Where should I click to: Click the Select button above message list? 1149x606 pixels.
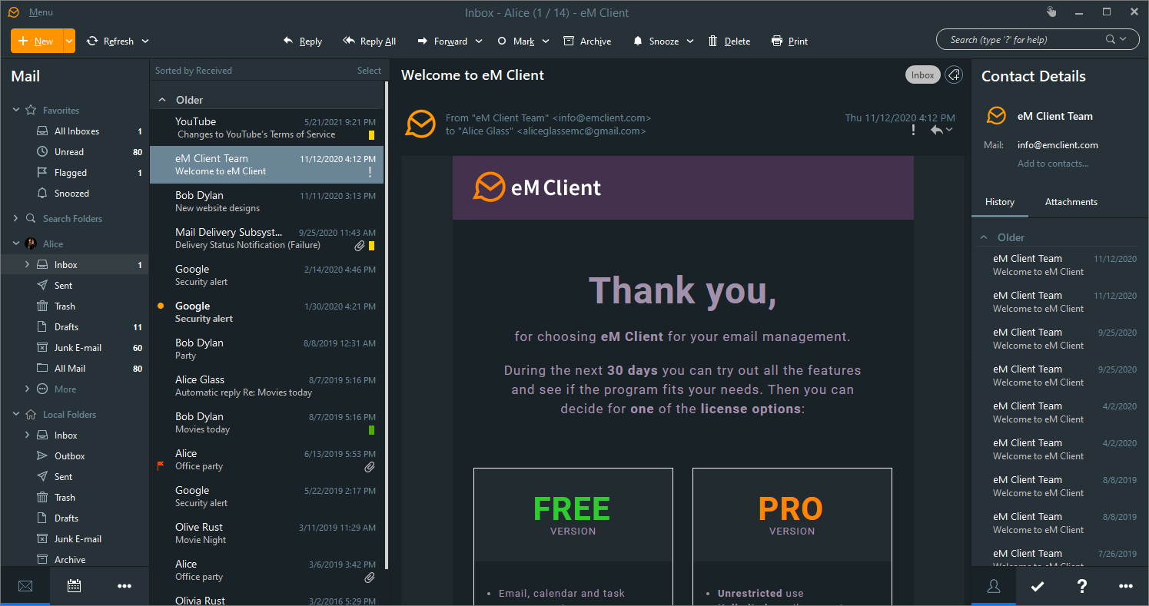coord(369,71)
